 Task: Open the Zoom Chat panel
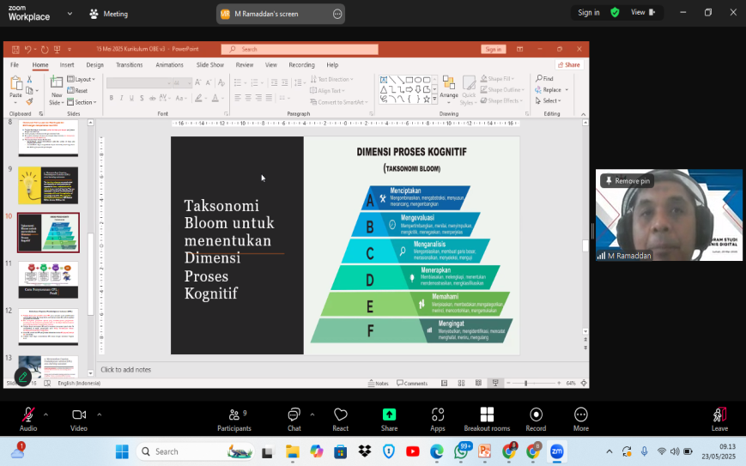(294, 415)
